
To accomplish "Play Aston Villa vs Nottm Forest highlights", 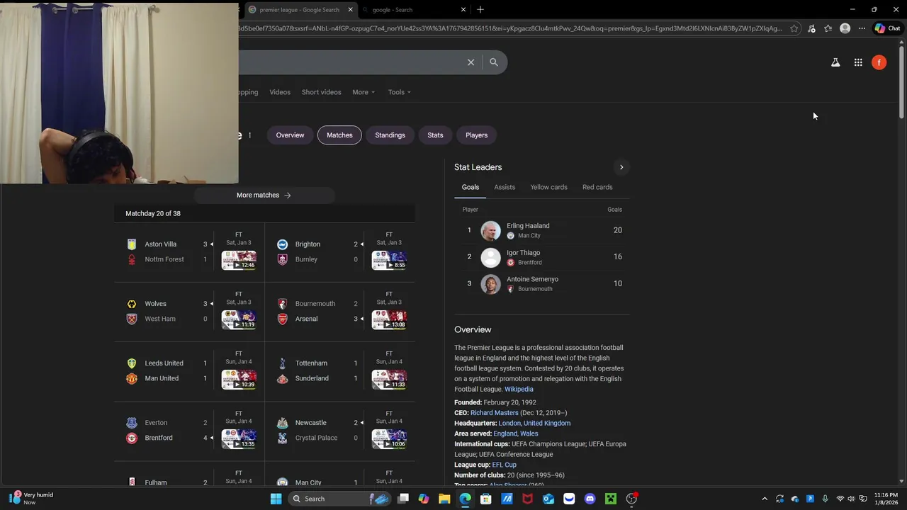I will [x=239, y=260].
